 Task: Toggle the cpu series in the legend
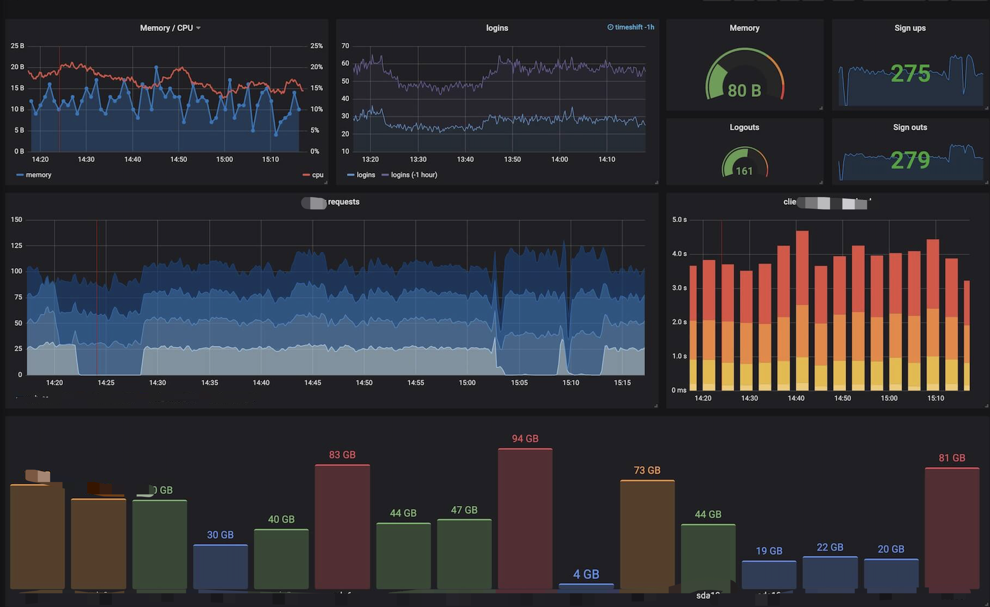pyautogui.click(x=318, y=175)
